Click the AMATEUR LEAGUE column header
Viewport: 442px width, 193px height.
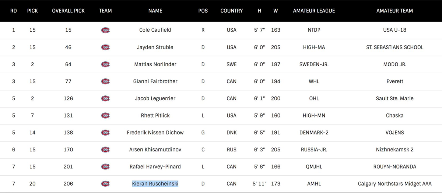click(314, 11)
